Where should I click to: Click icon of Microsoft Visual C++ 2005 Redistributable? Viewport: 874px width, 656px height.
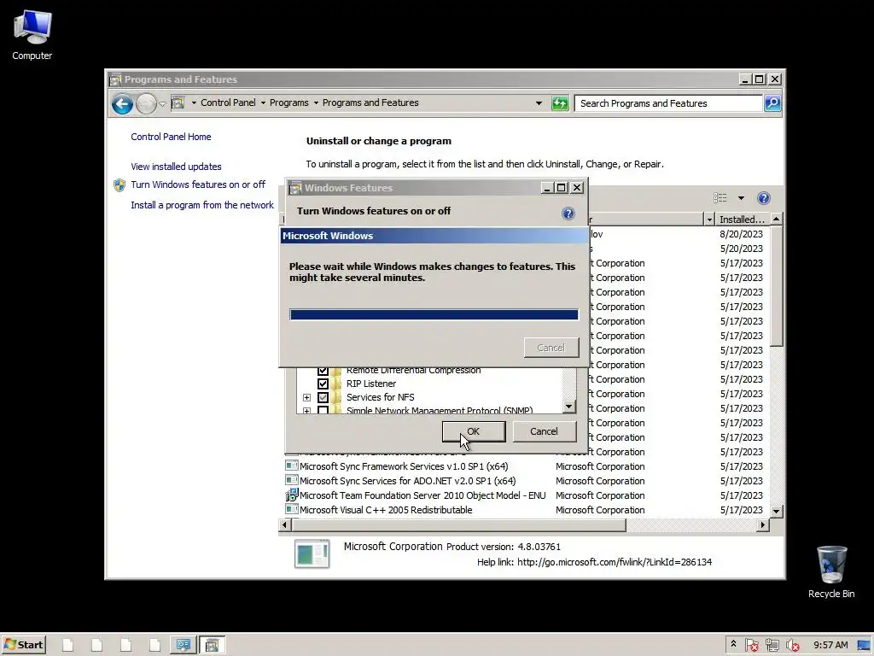point(291,509)
